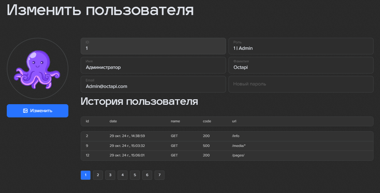Edit the Имя field with Администратор
The width and height of the screenshot is (380, 193).
[x=153, y=65]
